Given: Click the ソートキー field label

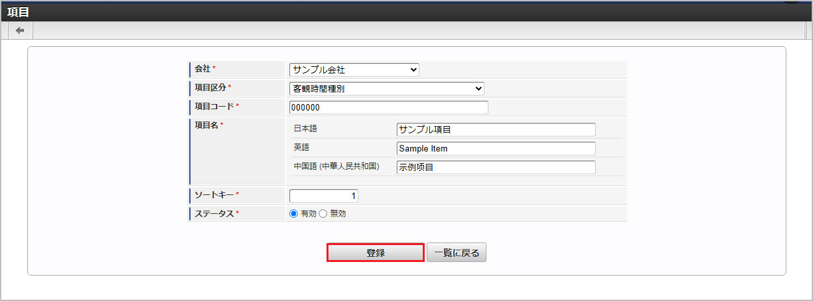Looking at the screenshot, I should click(x=214, y=194).
